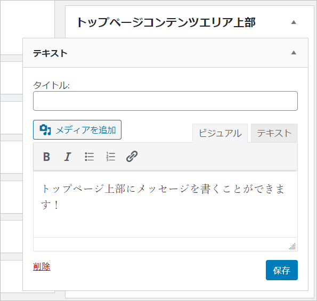Click the editor resize grip in the corner
This screenshot has width=317, height=301.
(292, 246)
